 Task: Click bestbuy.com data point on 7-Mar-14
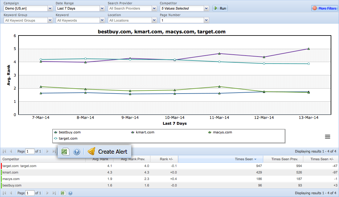pyautogui.click(x=41, y=93)
